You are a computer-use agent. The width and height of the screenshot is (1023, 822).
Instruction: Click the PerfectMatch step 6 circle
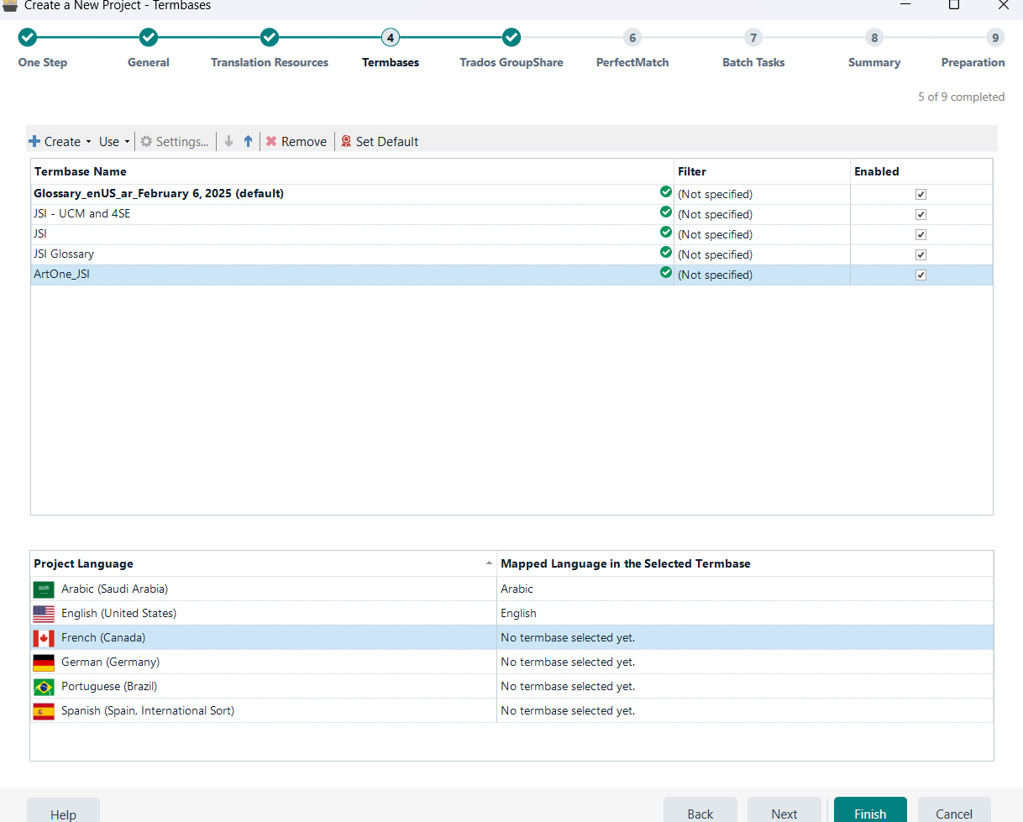pyautogui.click(x=632, y=38)
